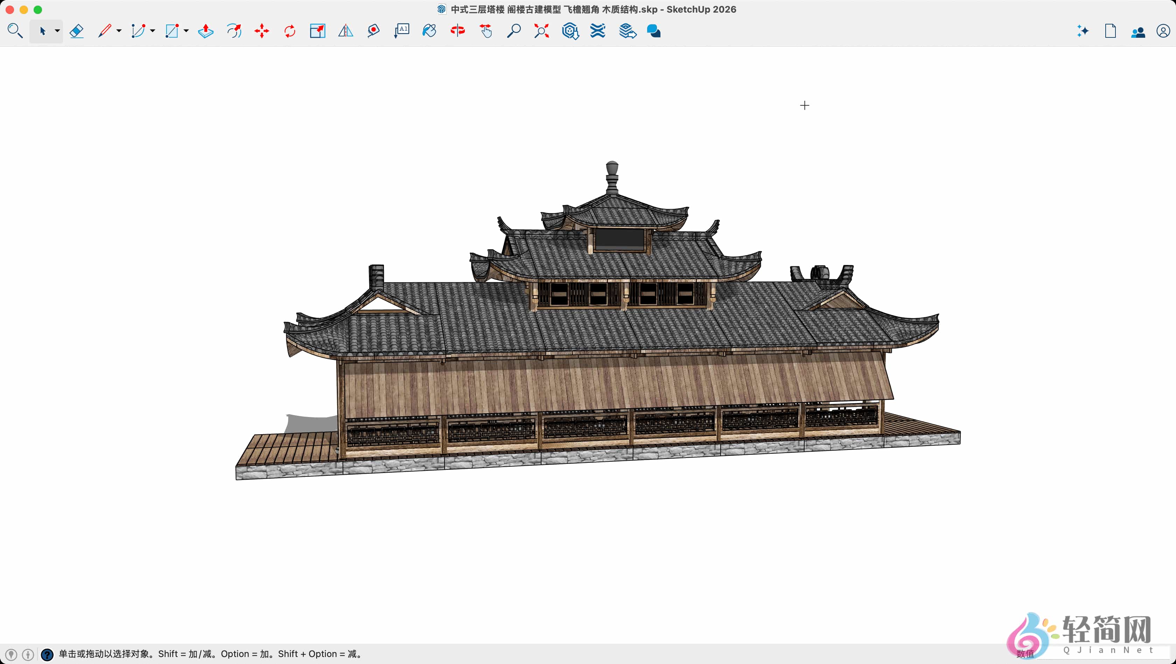
Task: Select the Move tool
Action: click(x=261, y=31)
